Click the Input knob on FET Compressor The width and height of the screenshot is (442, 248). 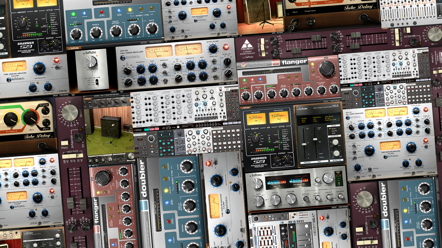tap(257, 183)
